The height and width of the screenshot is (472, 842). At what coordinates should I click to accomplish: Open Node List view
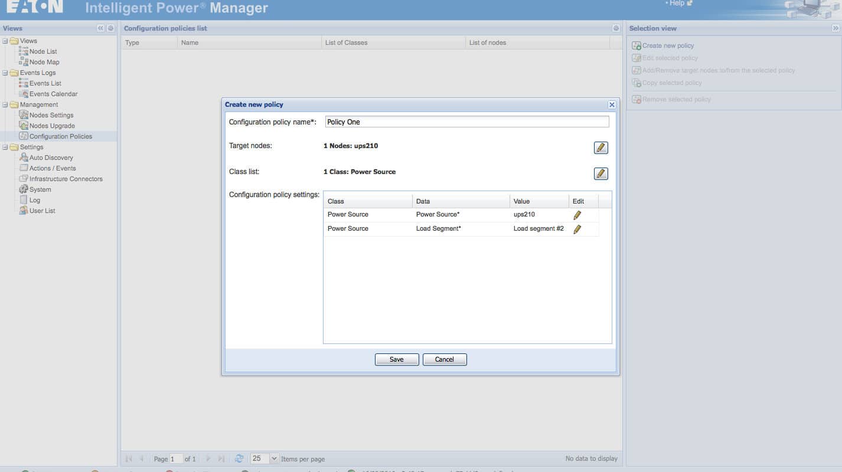tap(43, 51)
